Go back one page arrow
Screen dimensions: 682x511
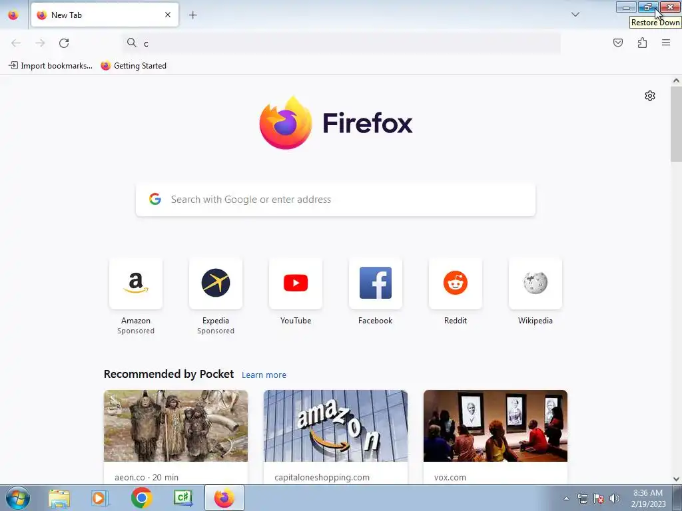16,43
